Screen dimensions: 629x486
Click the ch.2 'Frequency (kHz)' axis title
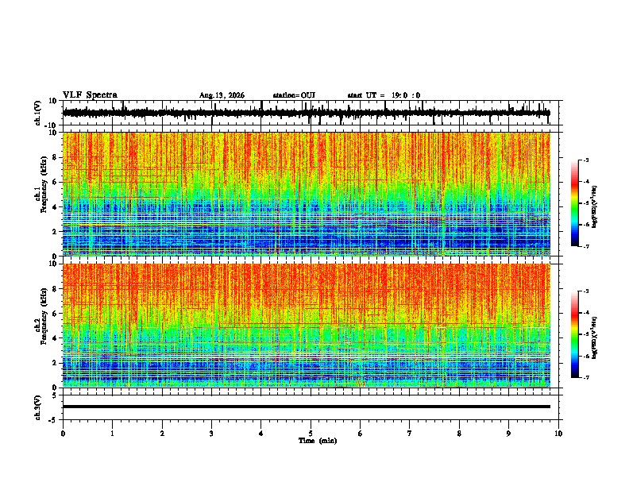pyautogui.click(x=43, y=316)
